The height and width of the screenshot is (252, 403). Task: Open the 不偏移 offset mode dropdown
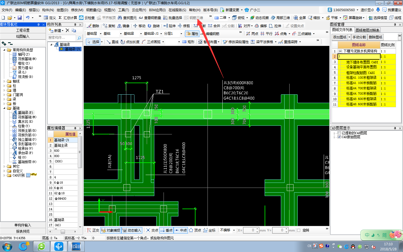click(234, 230)
